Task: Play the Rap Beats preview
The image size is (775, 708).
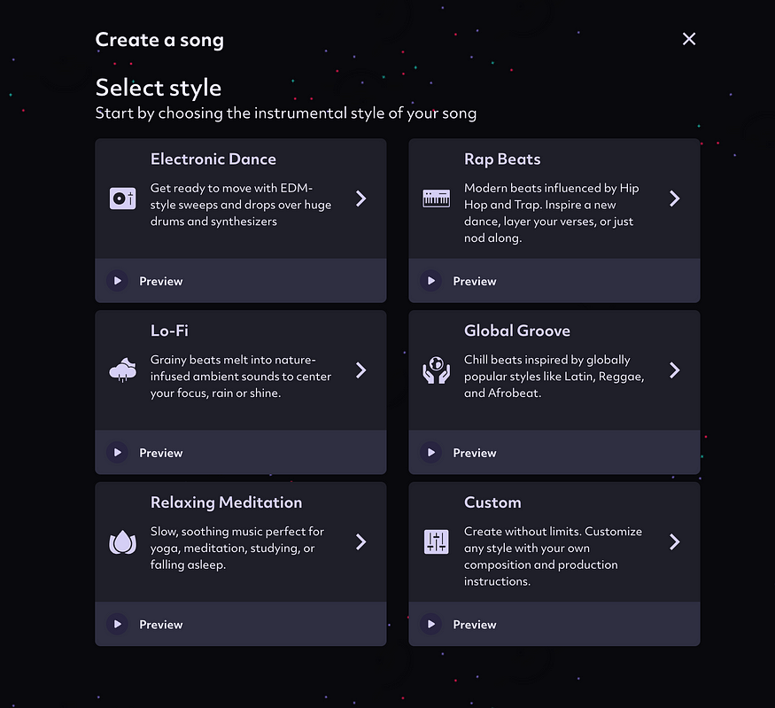Action: click(x=431, y=281)
